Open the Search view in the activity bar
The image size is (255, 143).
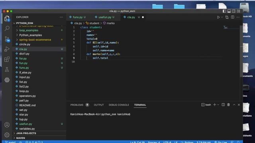tap(7, 29)
